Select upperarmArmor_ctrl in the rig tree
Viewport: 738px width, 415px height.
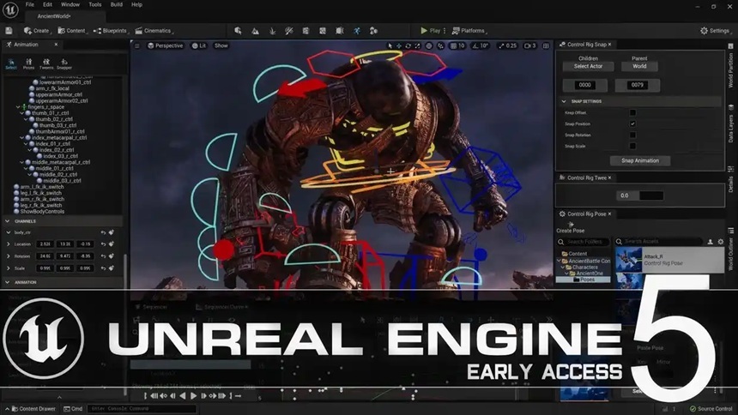pos(56,94)
